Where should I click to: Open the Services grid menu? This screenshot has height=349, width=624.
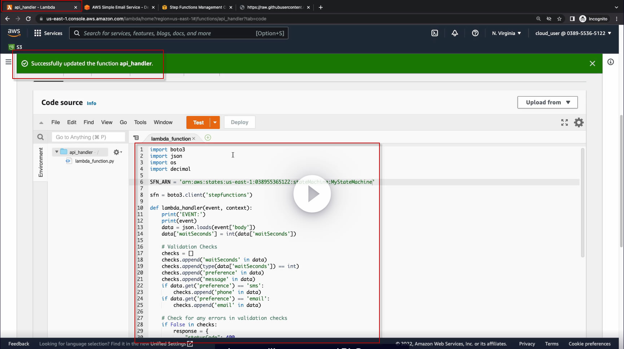click(x=38, y=33)
